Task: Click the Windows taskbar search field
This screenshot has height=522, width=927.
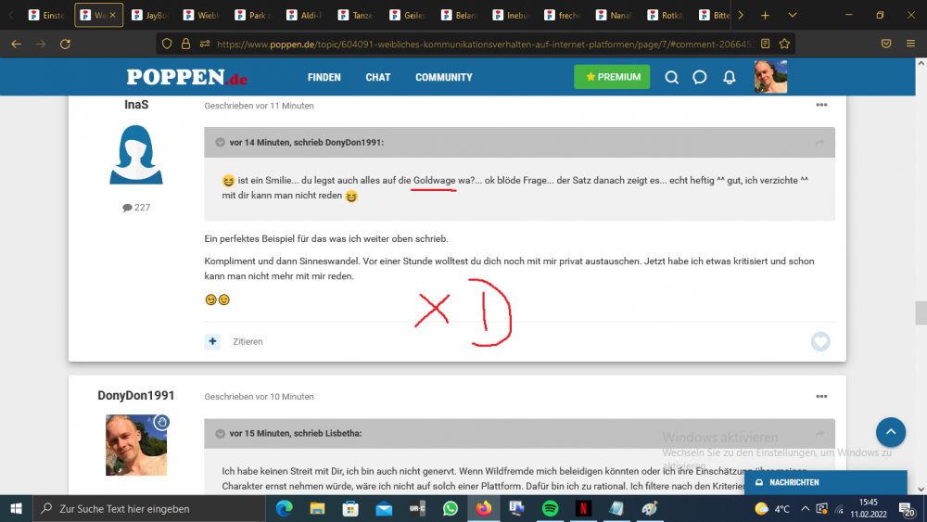Action: (x=148, y=508)
